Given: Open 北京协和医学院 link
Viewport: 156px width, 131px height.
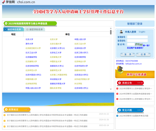Looking at the screenshot, I should click(32, 66).
